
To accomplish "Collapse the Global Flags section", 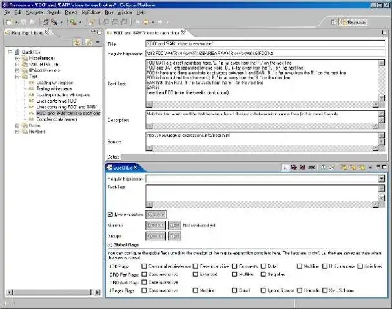I will click(110, 244).
